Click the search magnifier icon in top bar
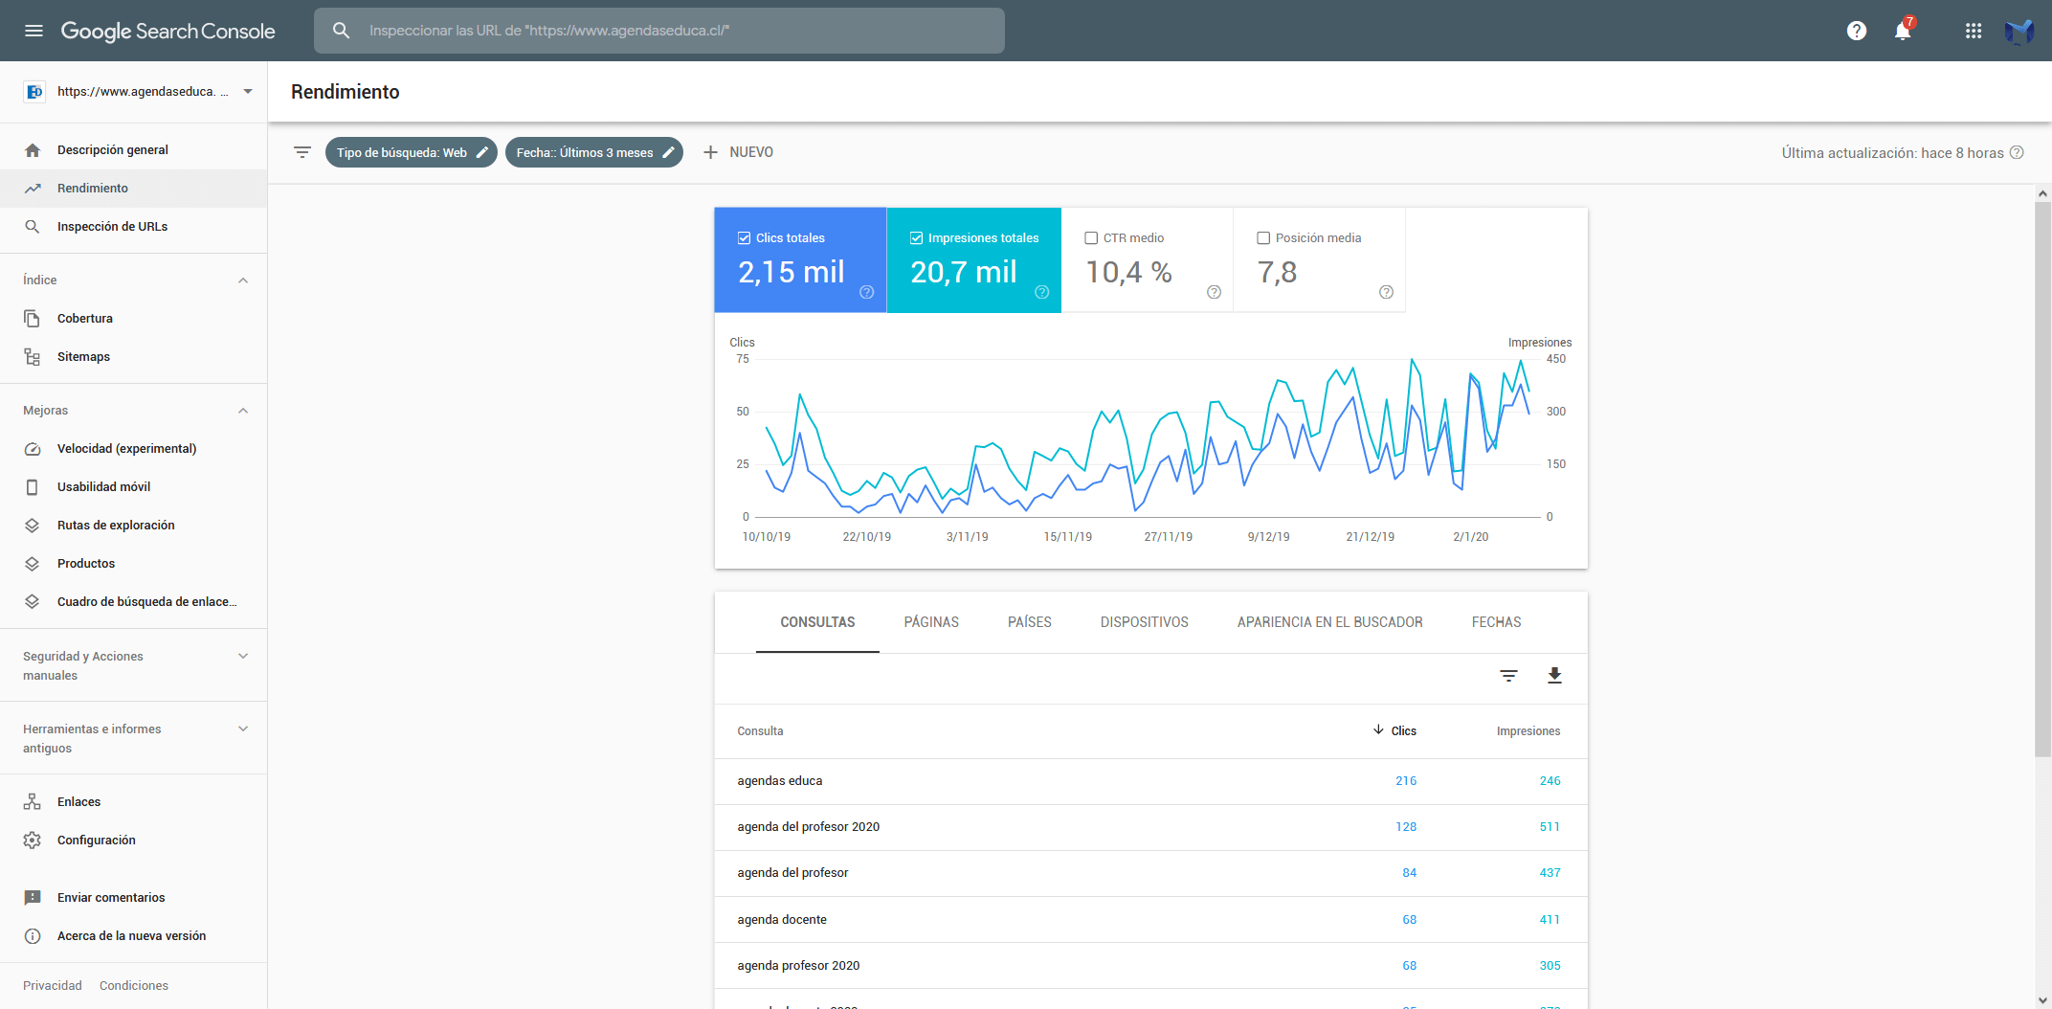This screenshot has height=1009, width=2052. (341, 31)
